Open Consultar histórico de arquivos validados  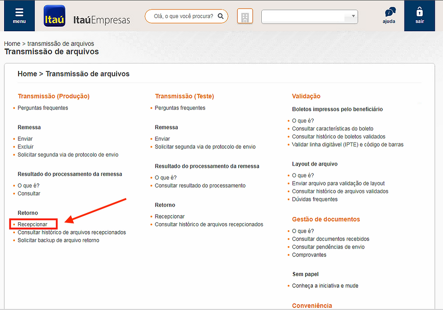point(340,191)
